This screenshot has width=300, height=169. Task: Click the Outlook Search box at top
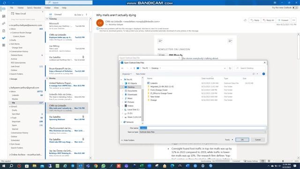pos(69,2)
